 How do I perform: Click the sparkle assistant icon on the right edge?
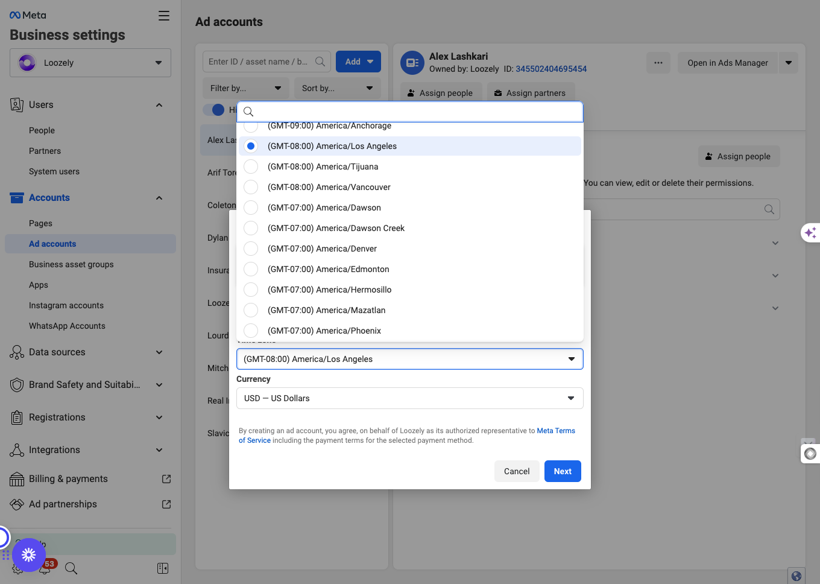click(x=811, y=232)
